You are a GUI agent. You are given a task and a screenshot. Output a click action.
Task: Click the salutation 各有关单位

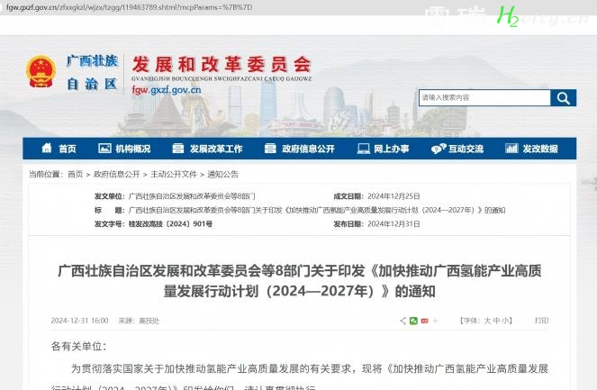tap(78, 346)
